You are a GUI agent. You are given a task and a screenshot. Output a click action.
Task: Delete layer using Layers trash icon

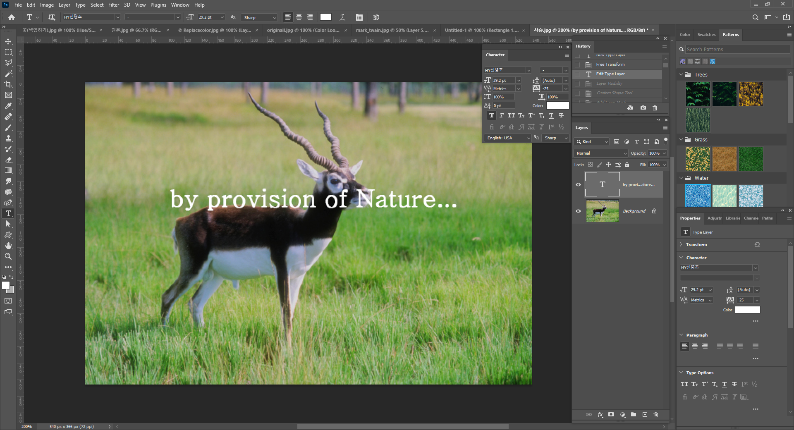655,415
